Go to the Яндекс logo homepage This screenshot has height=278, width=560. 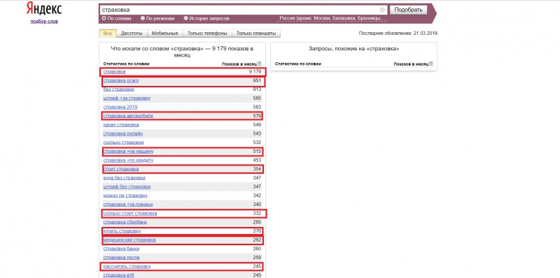[x=44, y=8]
